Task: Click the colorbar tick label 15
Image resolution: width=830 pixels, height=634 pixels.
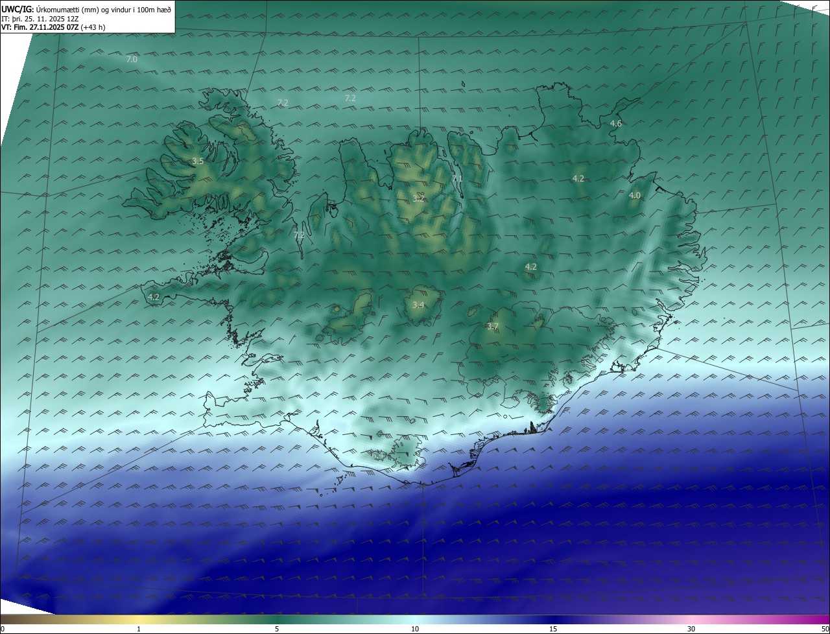Action: click(x=553, y=629)
